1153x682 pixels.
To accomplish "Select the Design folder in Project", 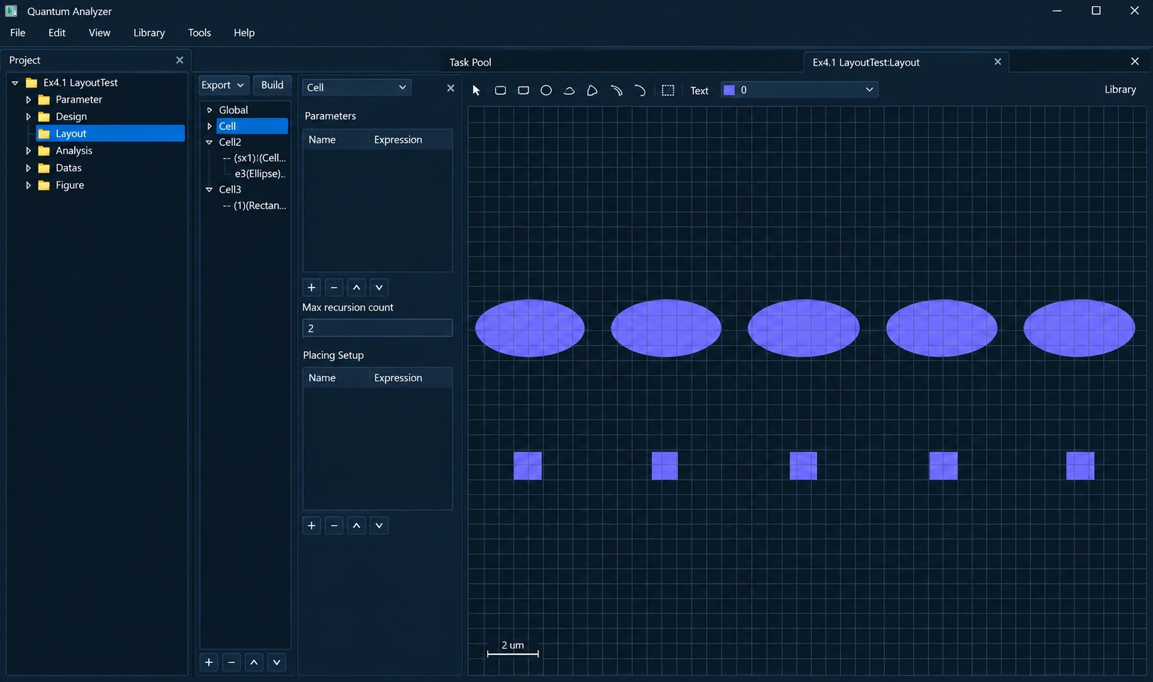I will [x=71, y=117].
